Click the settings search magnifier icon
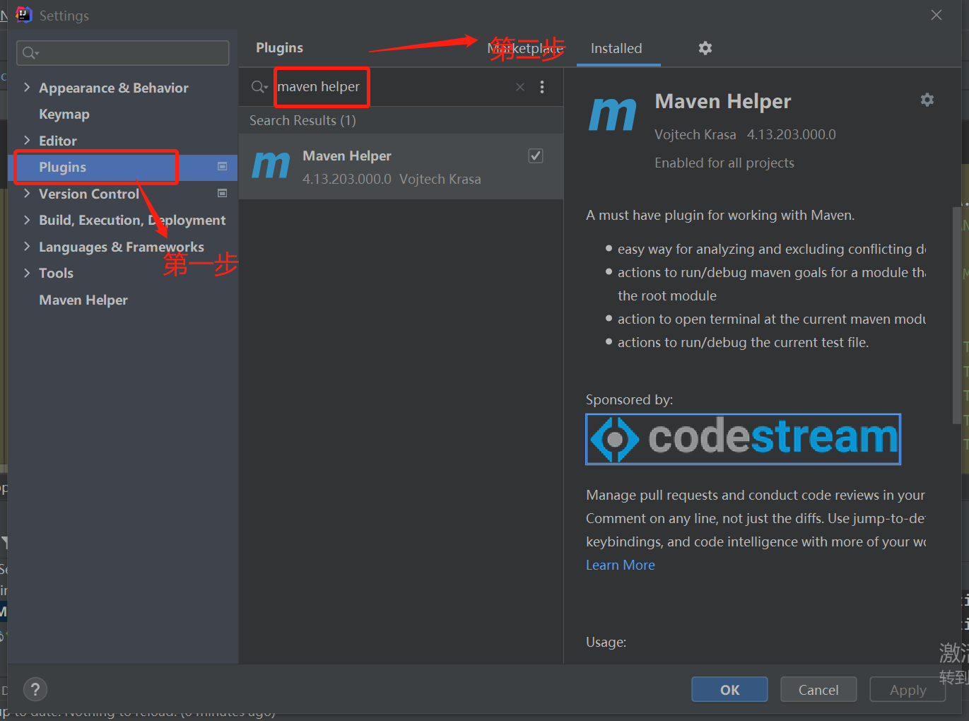Image resolution: width=969 pixels, height=721 pixels. (x=30, y=53)
